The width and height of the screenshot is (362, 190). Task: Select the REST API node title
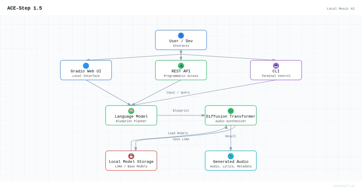[x=181, y=71]
